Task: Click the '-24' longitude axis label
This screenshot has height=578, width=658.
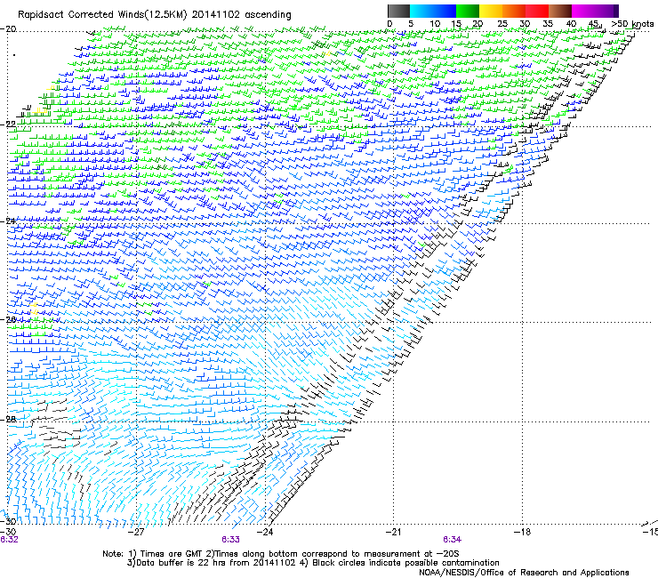Action: [265, 532]
